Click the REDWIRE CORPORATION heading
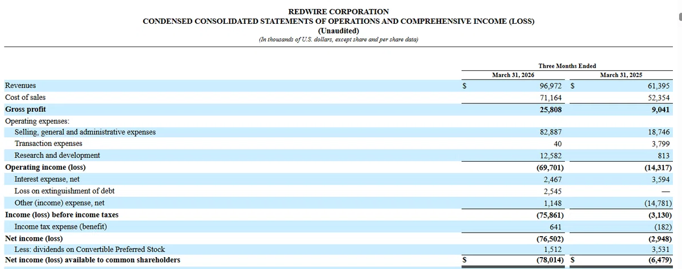 (x=339, y=11)
